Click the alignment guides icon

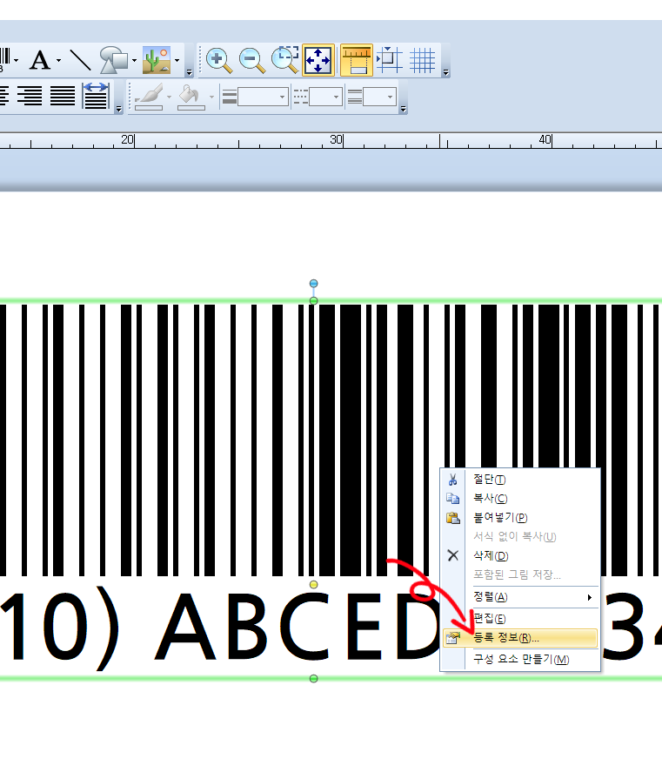pos(390,61)
